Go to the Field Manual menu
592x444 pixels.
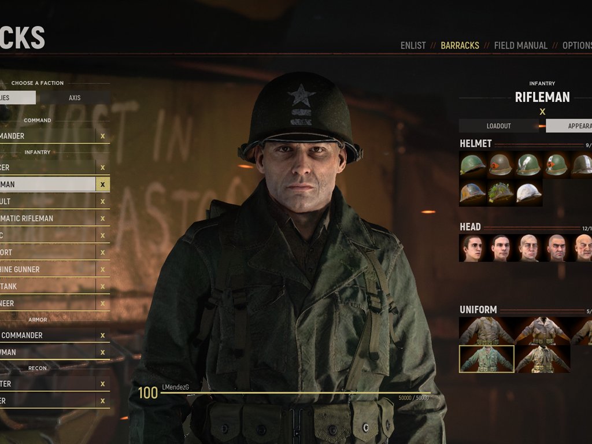point(521,46)
